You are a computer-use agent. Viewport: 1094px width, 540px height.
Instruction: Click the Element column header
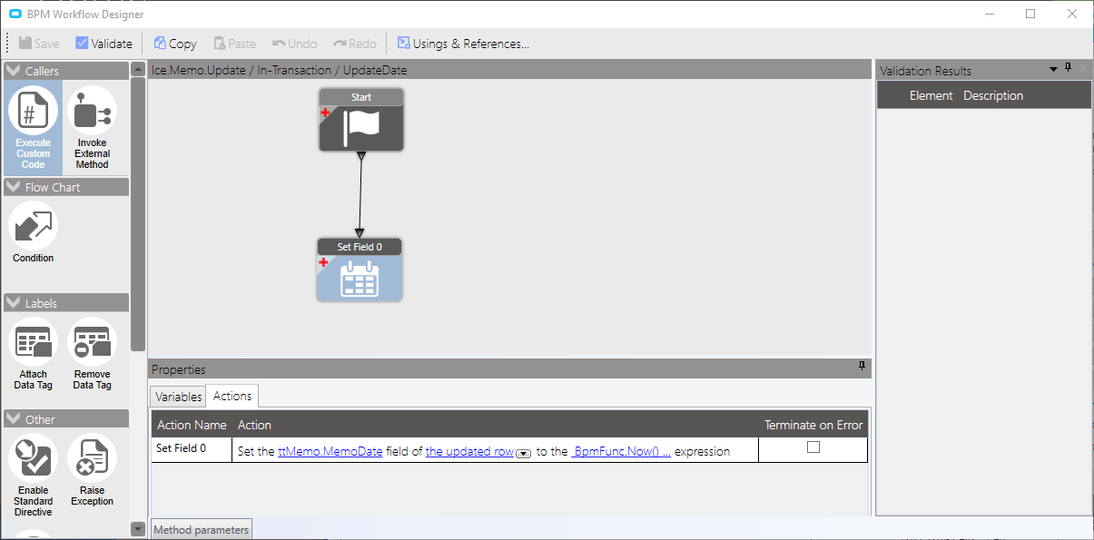(x=931, y=95)
